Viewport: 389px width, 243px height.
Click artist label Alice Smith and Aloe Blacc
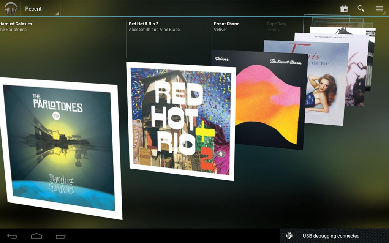(154, 30)
